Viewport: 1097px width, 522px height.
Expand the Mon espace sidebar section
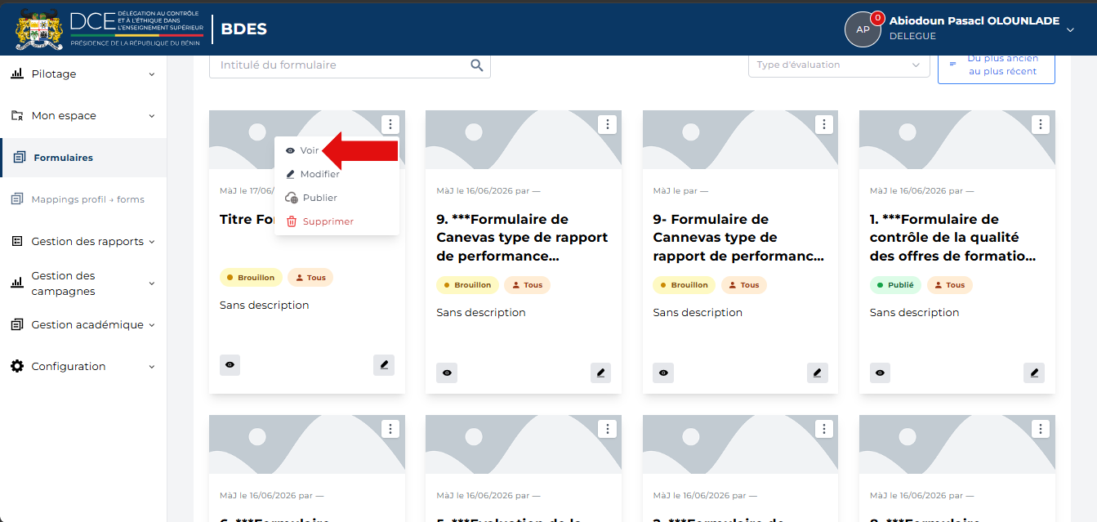point(83,116)
